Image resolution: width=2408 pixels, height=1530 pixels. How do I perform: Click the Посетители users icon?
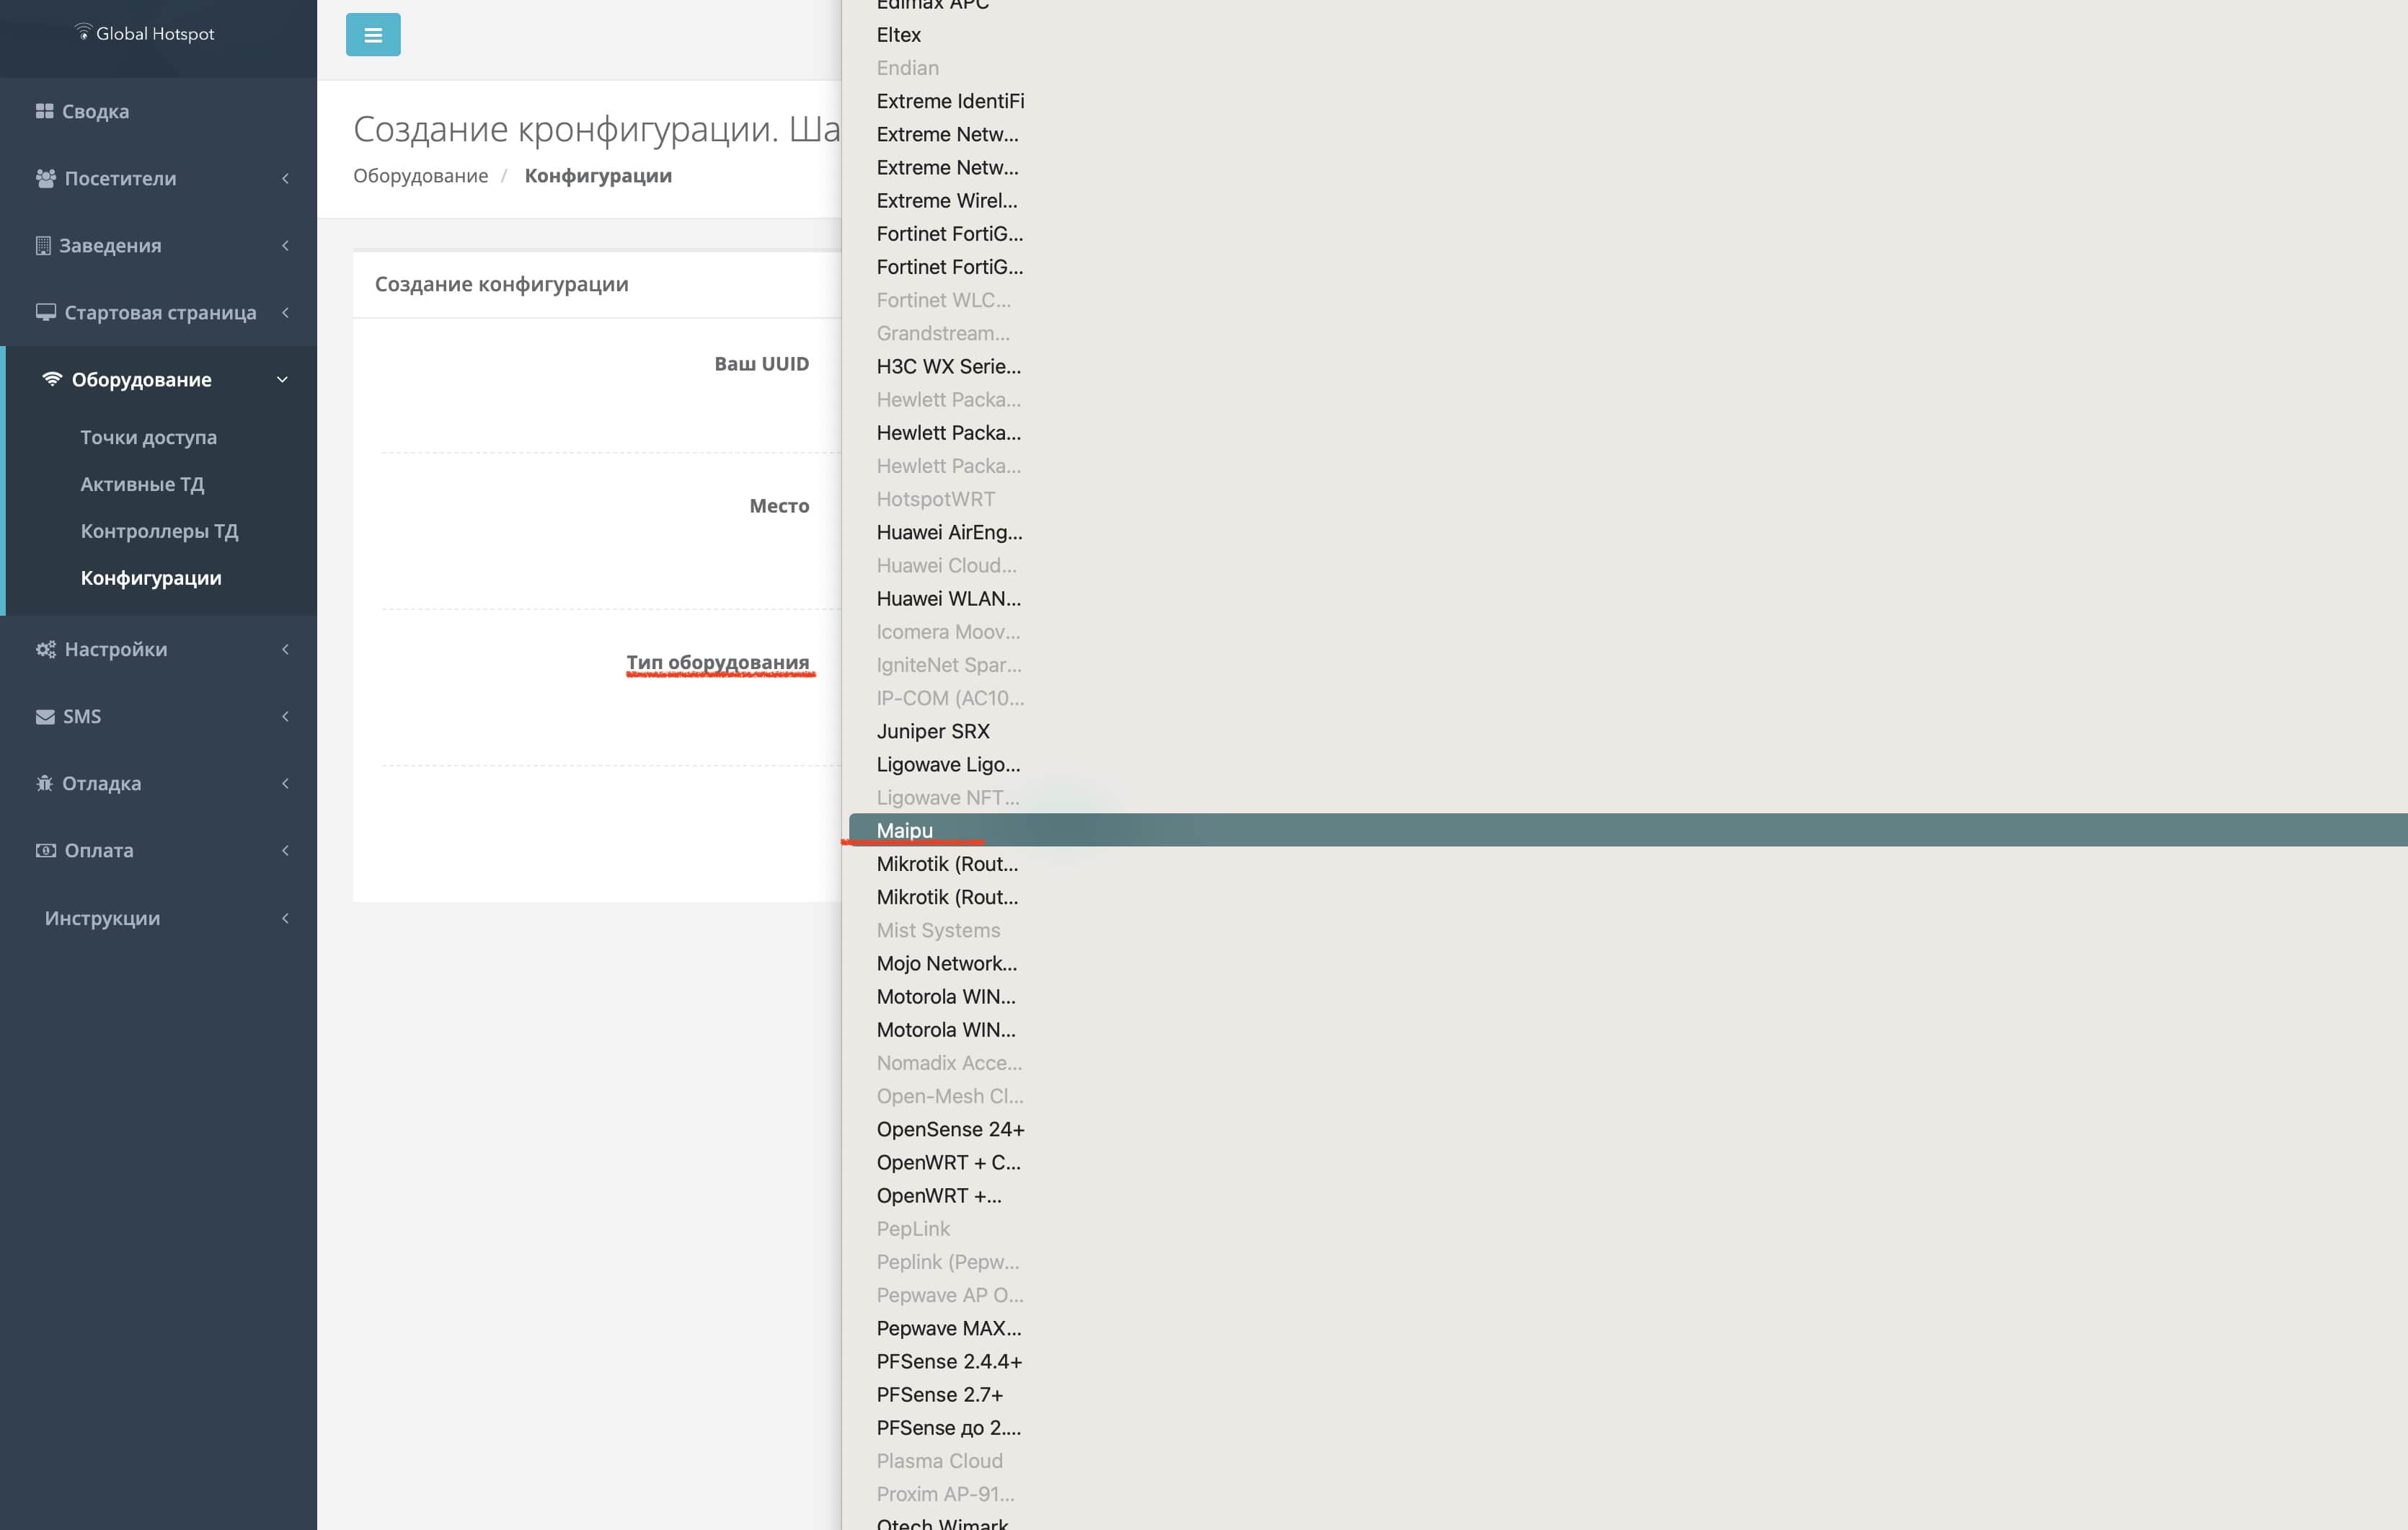(x=45, y=178)
